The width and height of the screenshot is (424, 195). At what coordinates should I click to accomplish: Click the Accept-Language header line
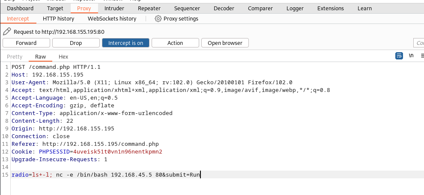65,98
